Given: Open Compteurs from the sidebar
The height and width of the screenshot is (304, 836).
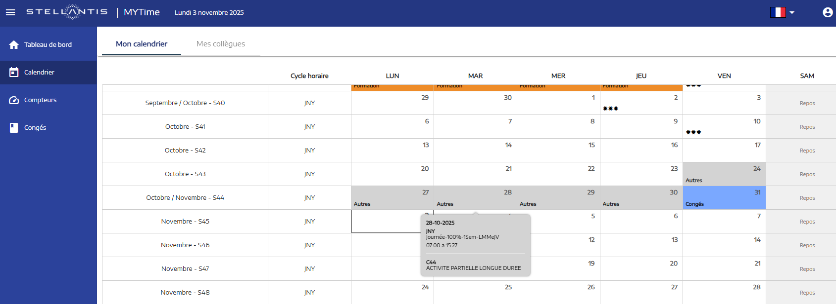Looking at the screenshot, I should pyautogui.click(x=40, y=100).
